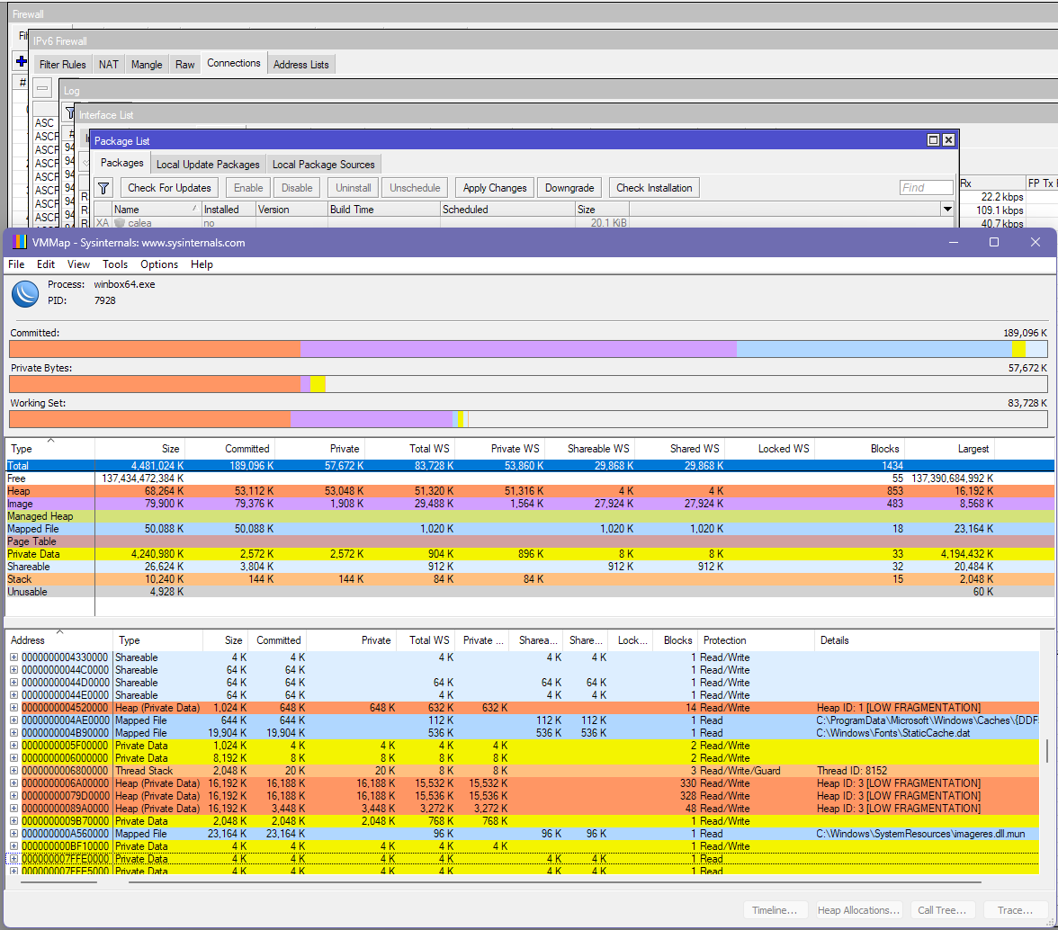
Task: Click the VMMap app icon in title bar
Action: coord(20,242)
